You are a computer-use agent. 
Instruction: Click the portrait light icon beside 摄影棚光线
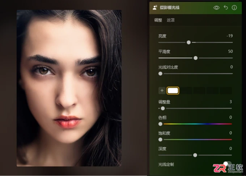tap(155, 8)
